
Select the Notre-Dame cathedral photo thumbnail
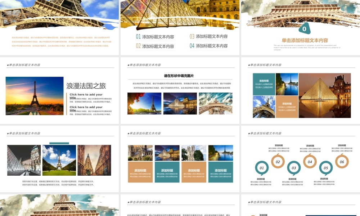[x=193, y=153]
